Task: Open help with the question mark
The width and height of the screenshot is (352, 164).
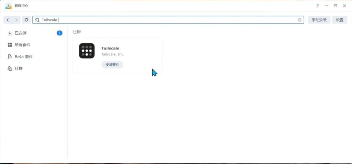Action: click(x=317, y=6)
